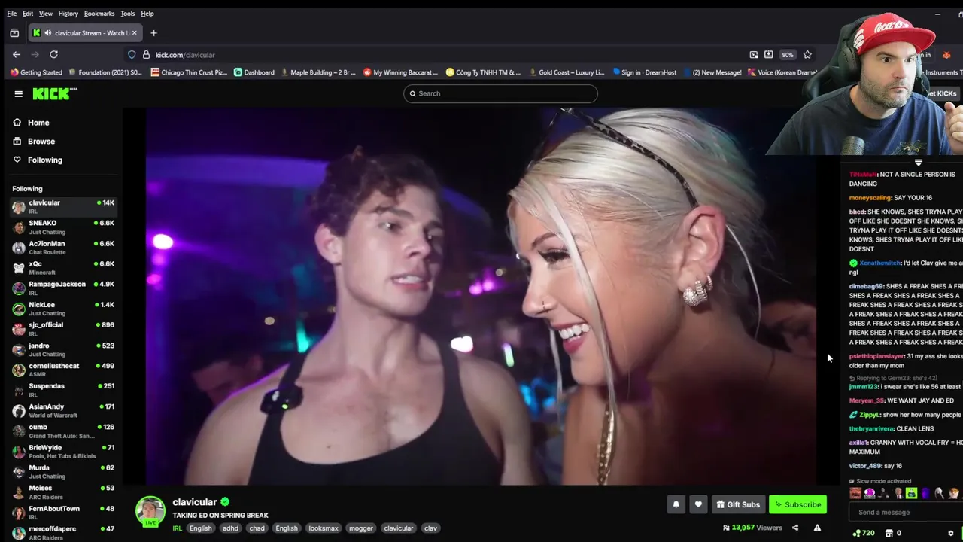This screenshot has width=963, height=542.
Task: Open the Getting Started bookmark
Action: [36, 72]
